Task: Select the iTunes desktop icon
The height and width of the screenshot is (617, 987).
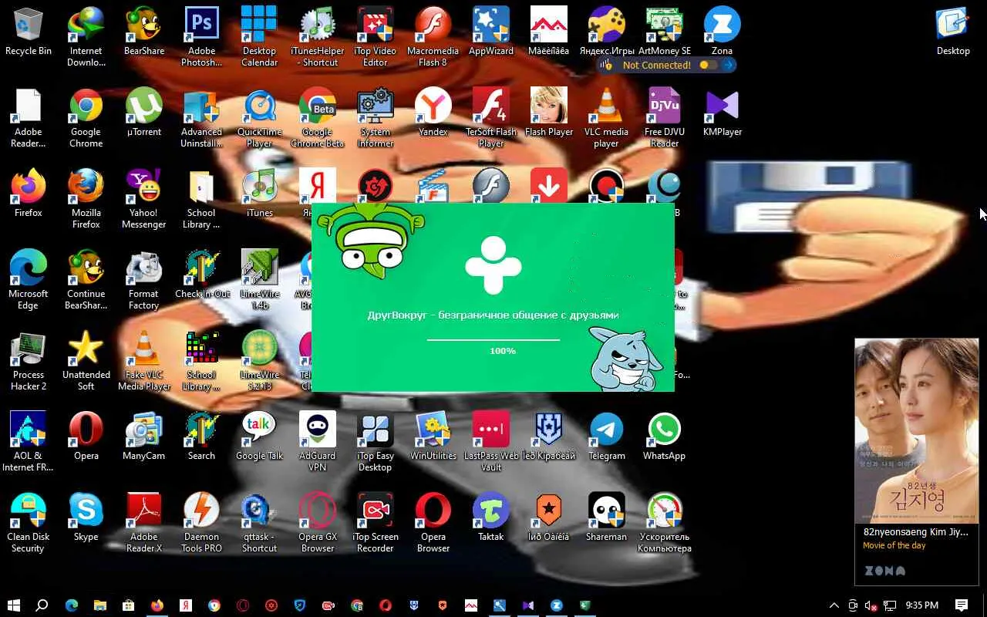Action: tap(259, 194)
